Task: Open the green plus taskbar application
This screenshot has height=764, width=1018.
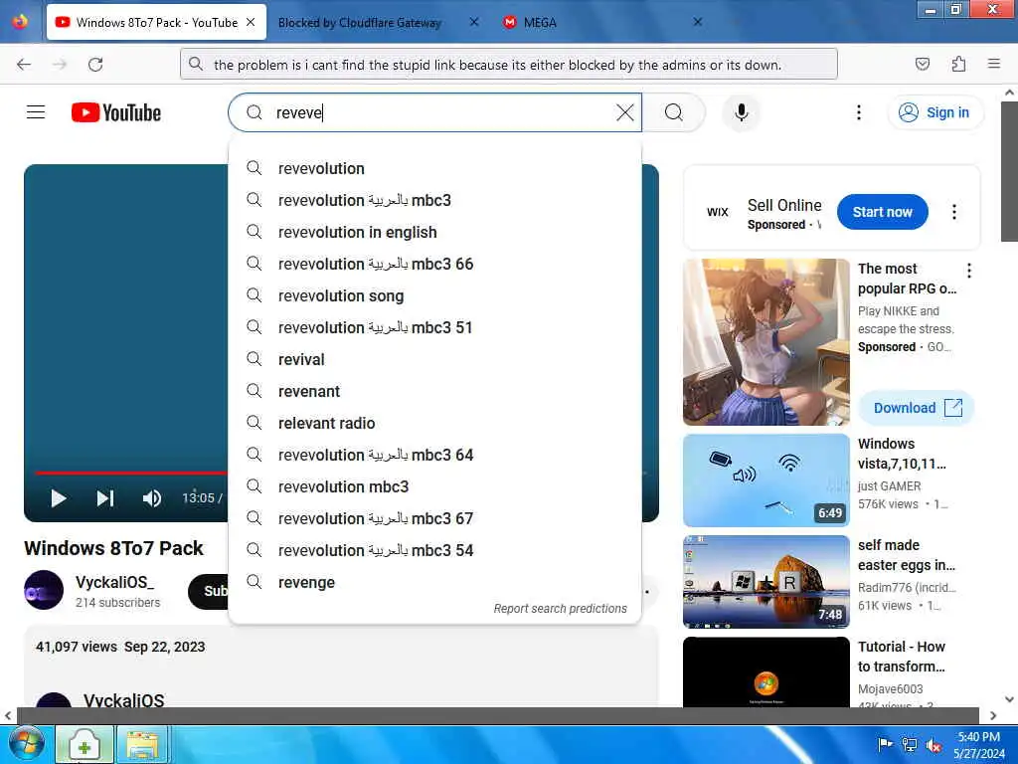Action: [x=85, y=744]
